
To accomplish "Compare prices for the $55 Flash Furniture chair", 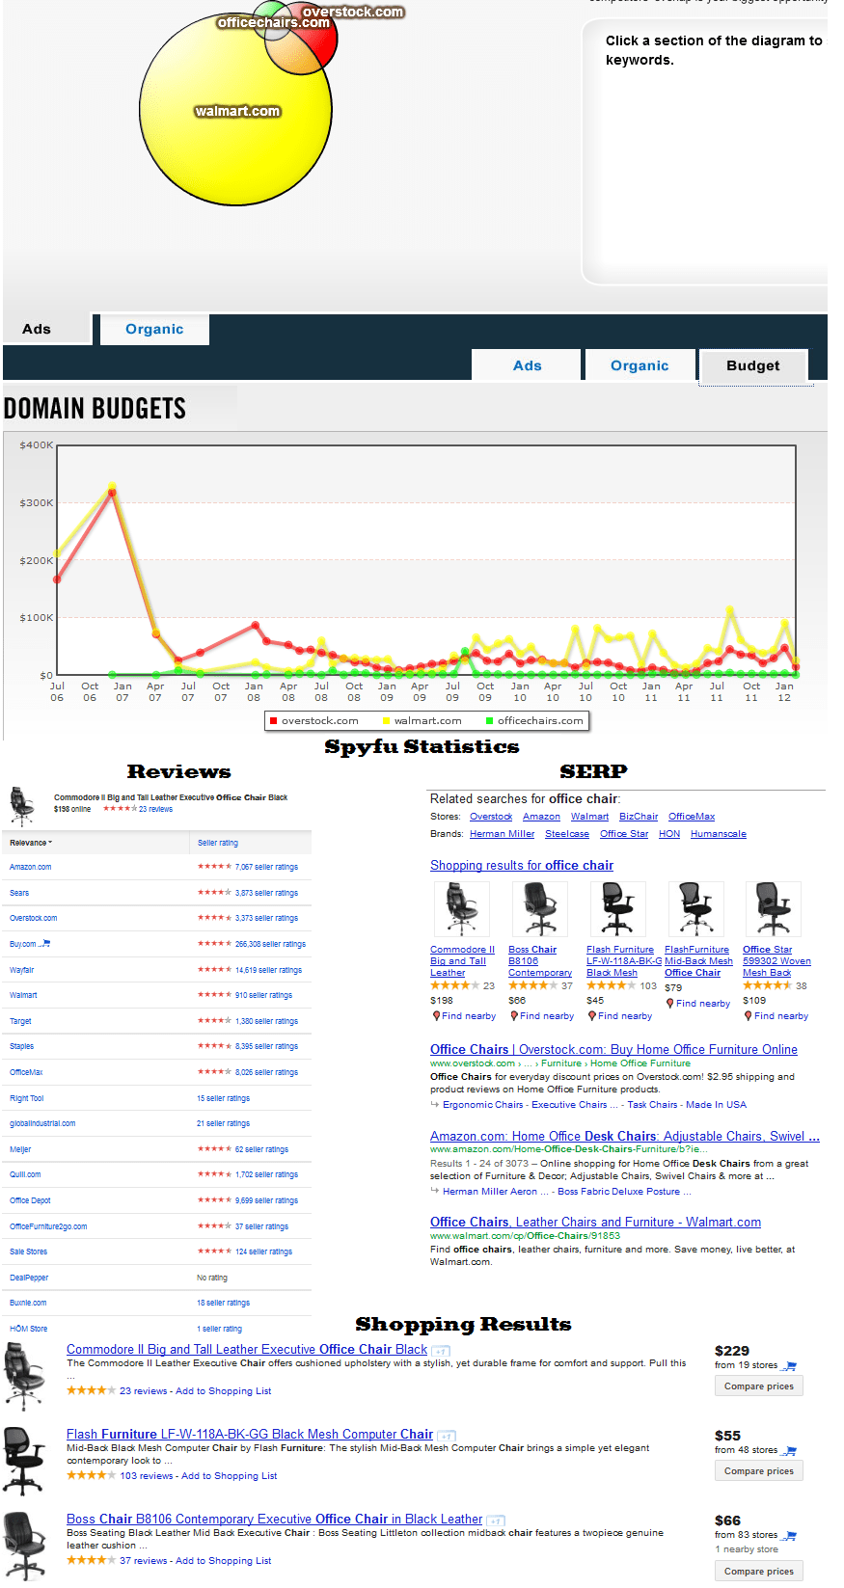I will point(758,1471).
